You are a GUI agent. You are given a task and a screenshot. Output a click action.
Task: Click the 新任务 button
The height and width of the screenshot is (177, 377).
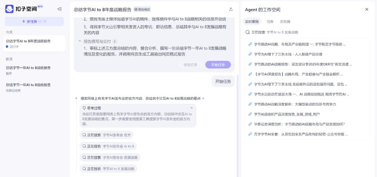34,21
